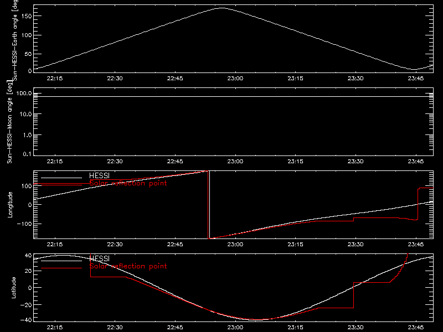443x332 pixels.
Task: Click Solar reflection point legend in Longitude plot
Action: pyautogui.click(x=128, y=183)
